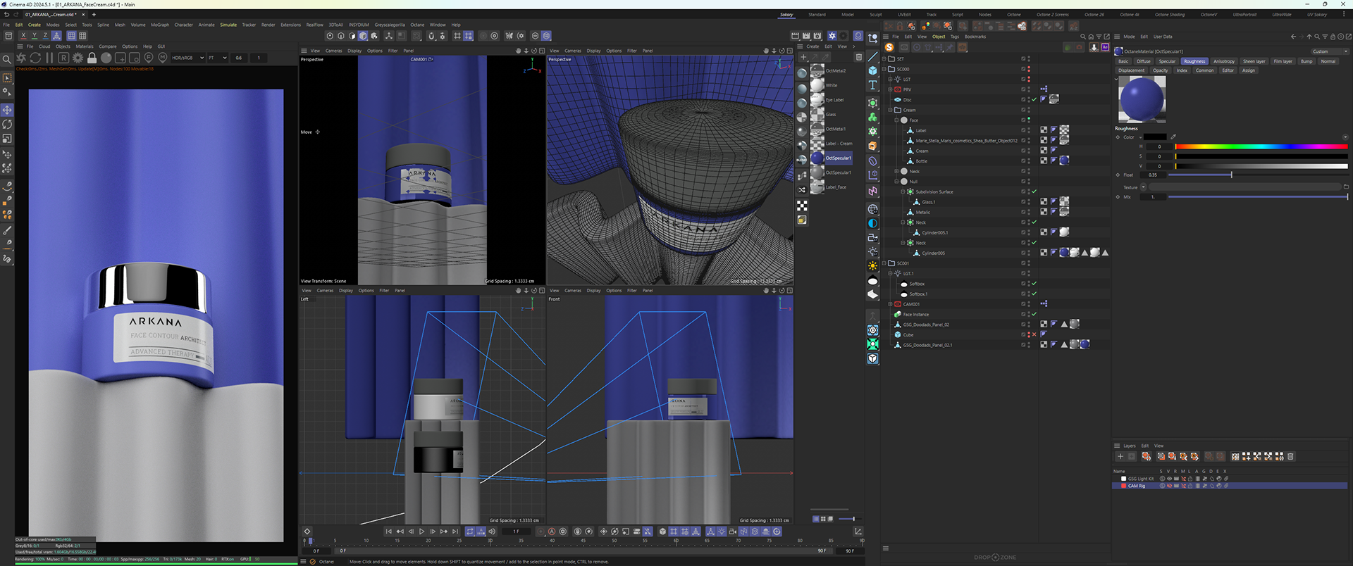Select the UV Edit layout button
1353x566 pixels.
click(904, 15)
